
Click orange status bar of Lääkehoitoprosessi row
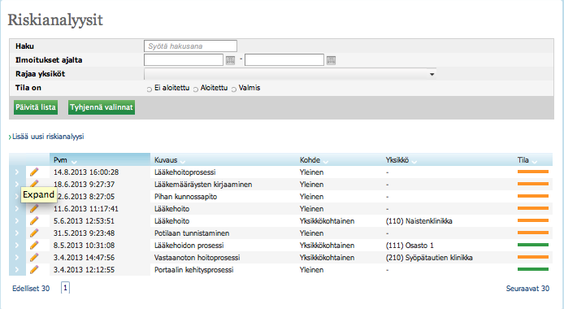coord(532,172)
